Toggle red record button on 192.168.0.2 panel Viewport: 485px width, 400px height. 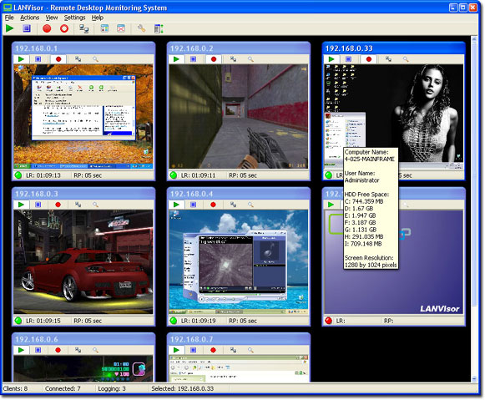click(x=214, y=58)
